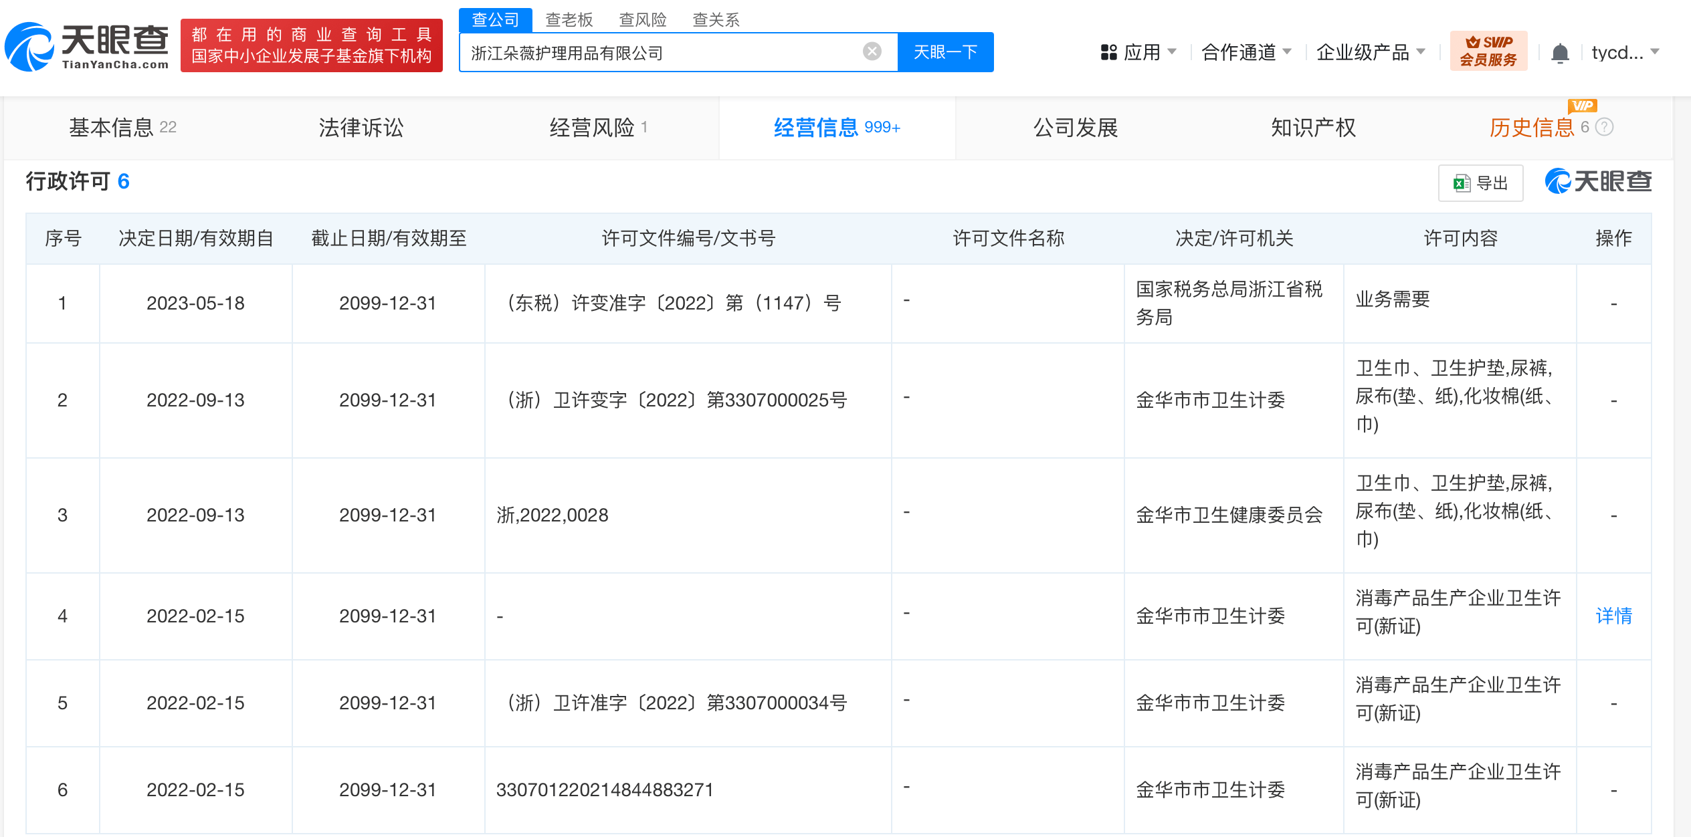
Task: Click the apps grid icon
Action: coord(1108,52)
